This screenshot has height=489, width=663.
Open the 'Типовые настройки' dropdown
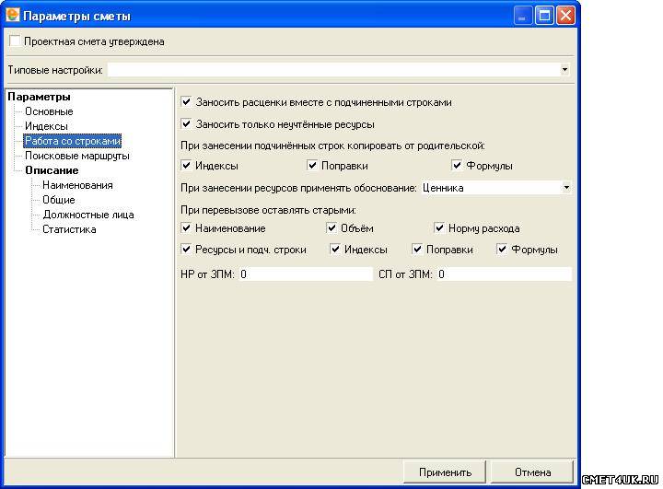coord(565,69)
